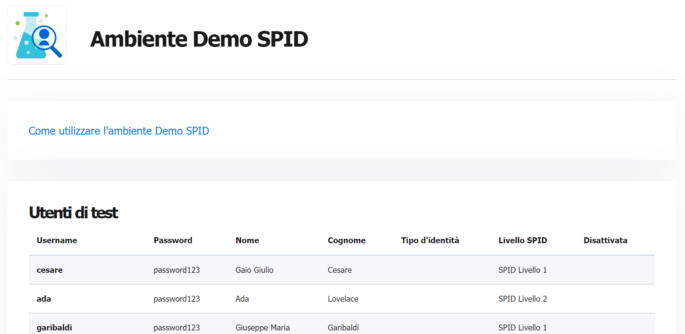Click the Cognome column header
This screenshot has height=334, width=685.
click(346, 240)
